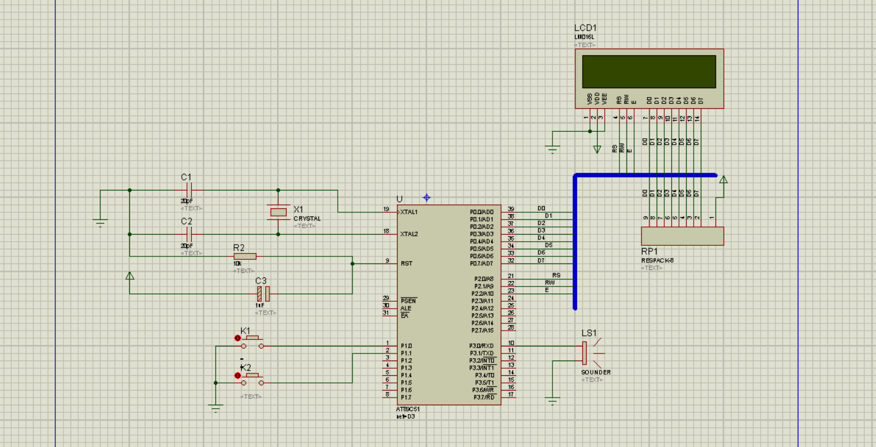Click the P3.7/RD pin label
Image resolution: width=876 pixels, height=447 pixels.
pos(484,398)
